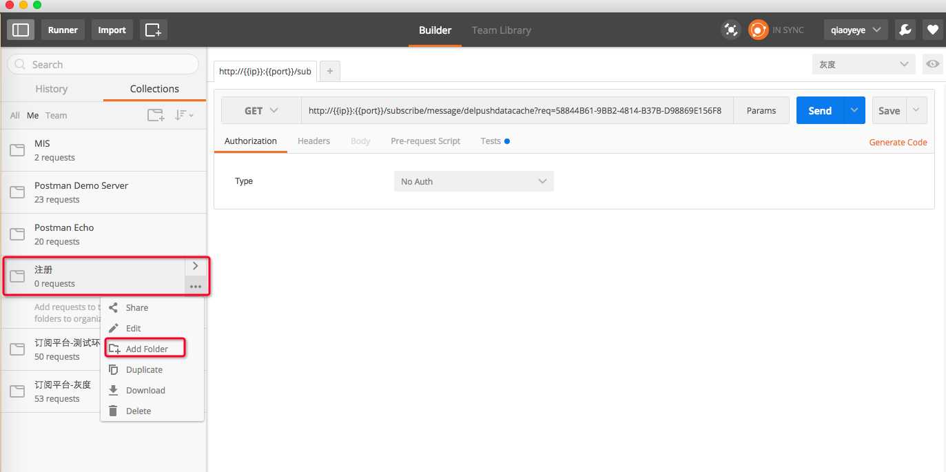
Task: Click the request URL input field
Action: coord(517,110)
